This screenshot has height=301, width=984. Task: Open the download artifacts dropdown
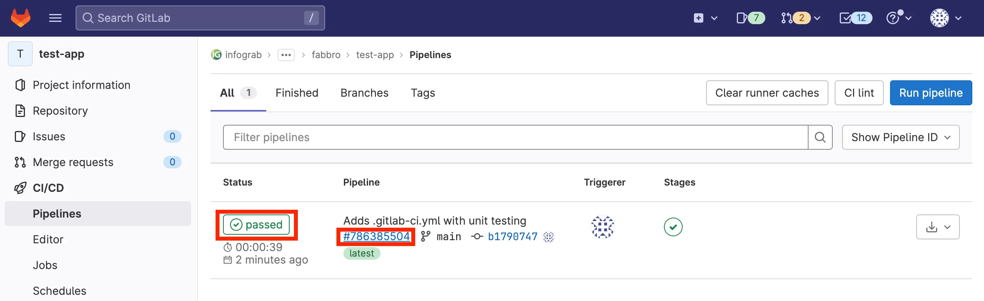click(937, 227)
